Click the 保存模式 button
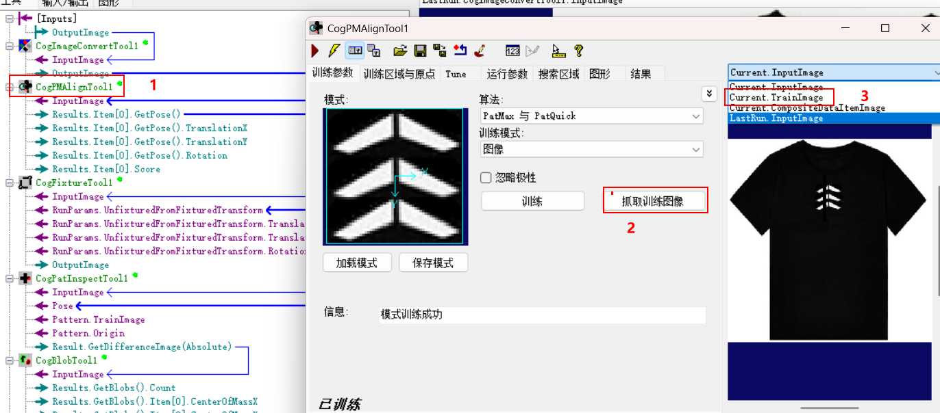 433,263
